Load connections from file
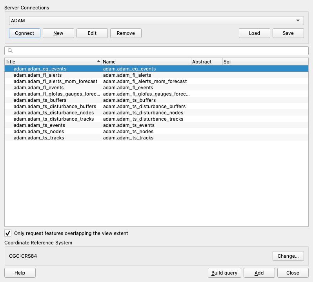The image size is (313, 282). [x=254, y=33]
